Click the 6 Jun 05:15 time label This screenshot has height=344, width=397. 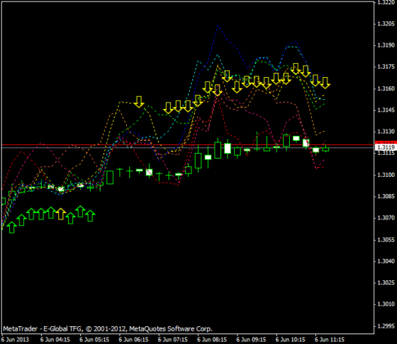coord(94,340)
